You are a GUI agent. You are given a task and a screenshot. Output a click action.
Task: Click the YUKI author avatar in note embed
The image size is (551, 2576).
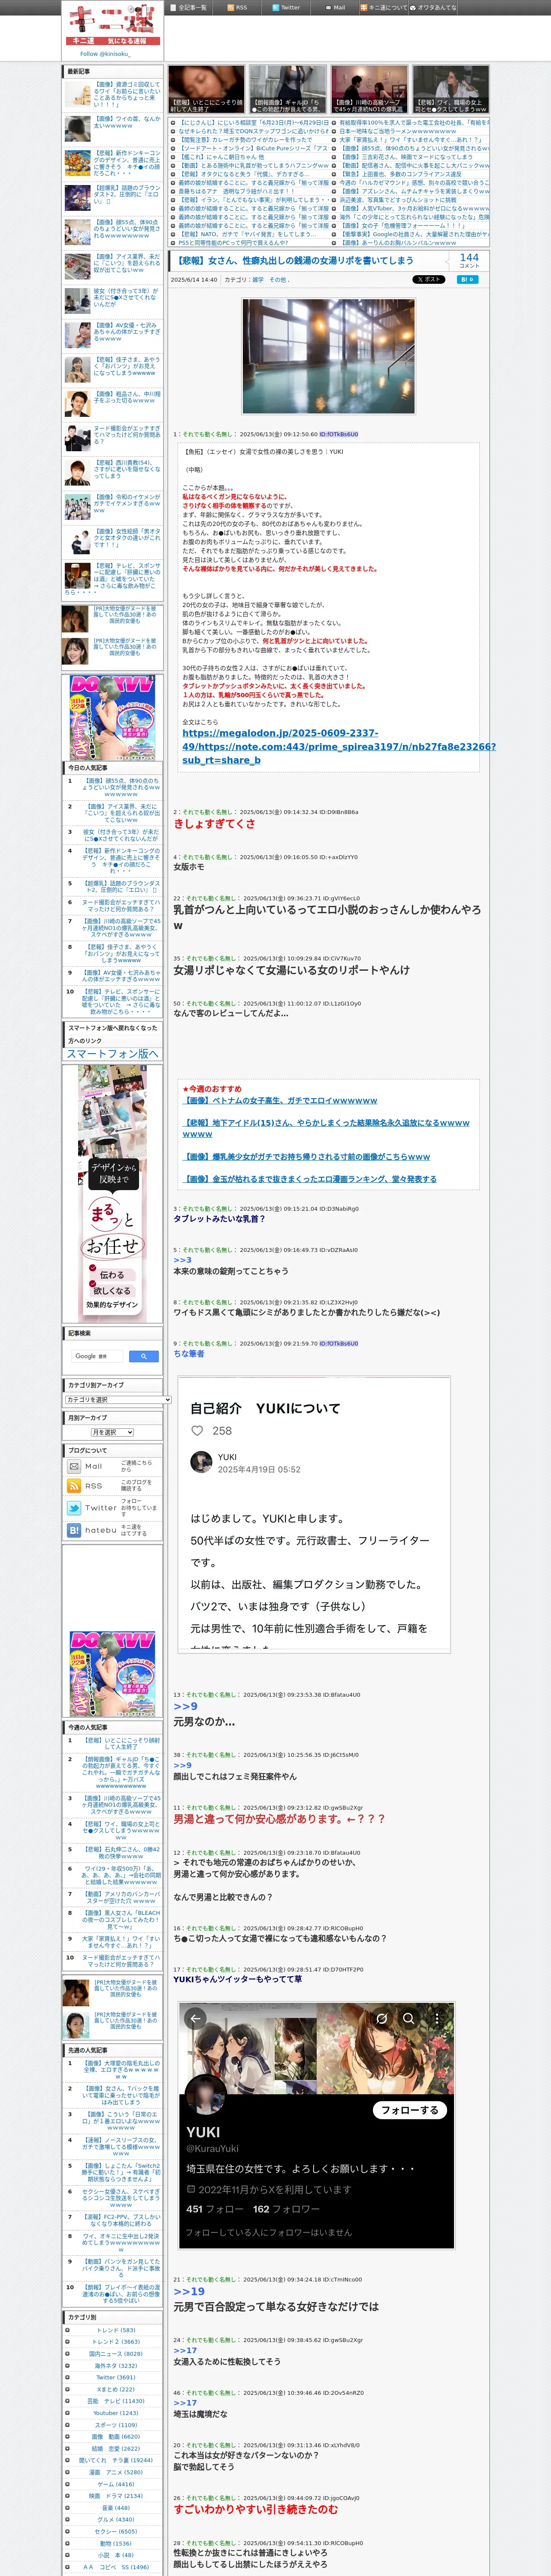[201, 1462]
